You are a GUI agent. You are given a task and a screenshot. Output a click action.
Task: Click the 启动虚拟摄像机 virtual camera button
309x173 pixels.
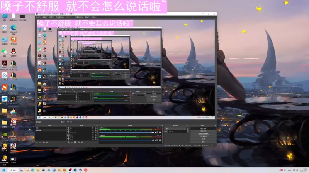pyautogui.click(x=203, y=134)
